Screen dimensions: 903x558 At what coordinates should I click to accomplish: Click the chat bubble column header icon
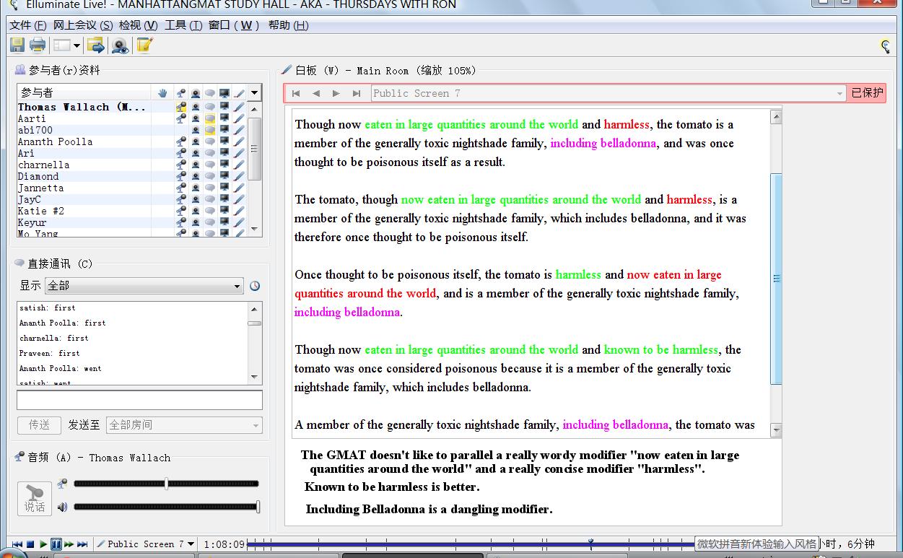(210, 93)
